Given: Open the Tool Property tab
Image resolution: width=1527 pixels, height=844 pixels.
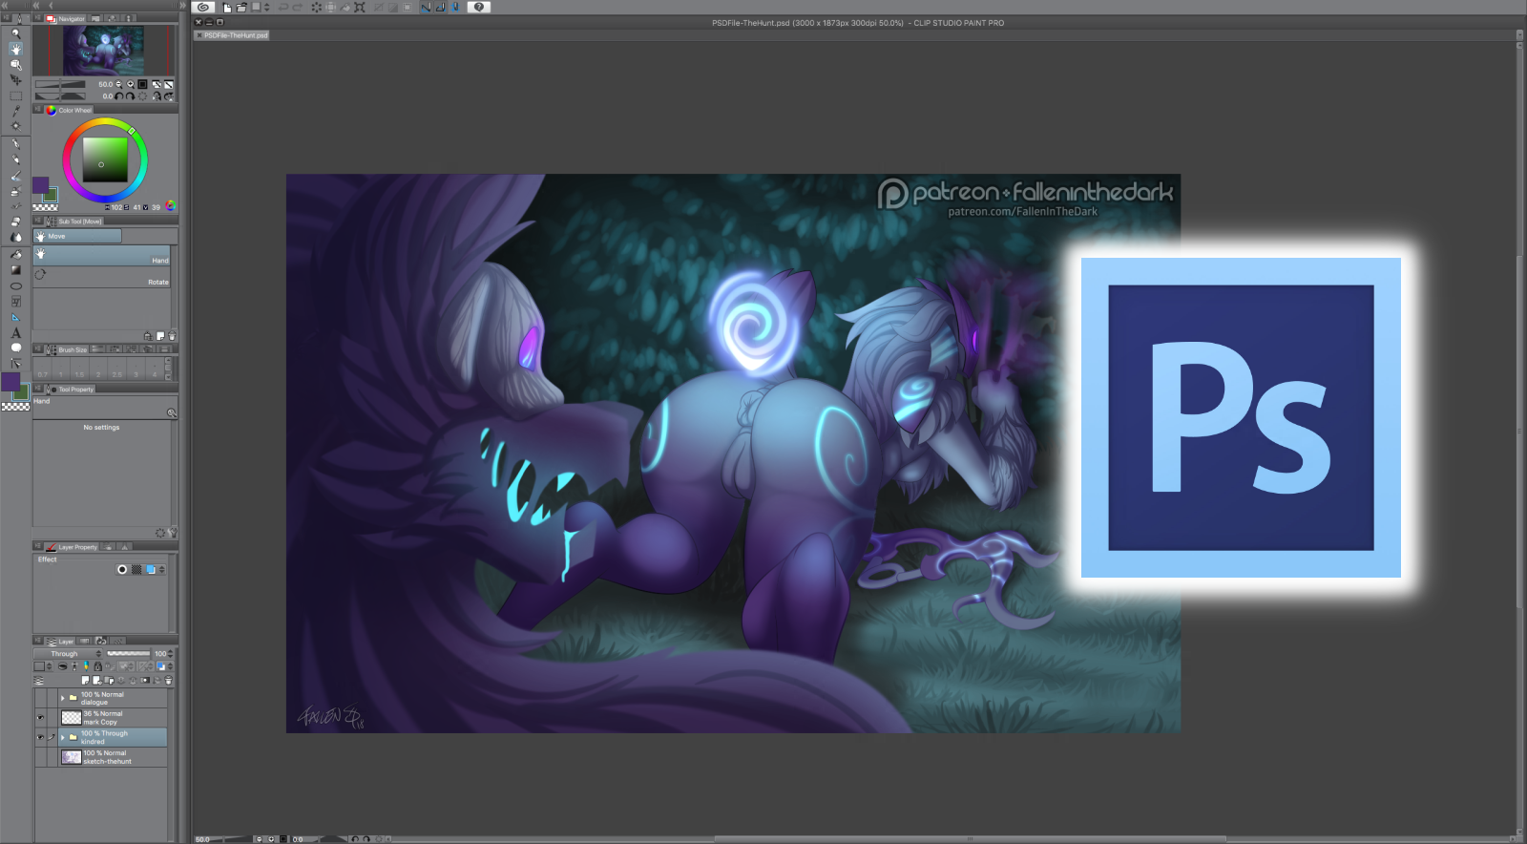Looking at the screenshot, I should [x=71, y=390].
